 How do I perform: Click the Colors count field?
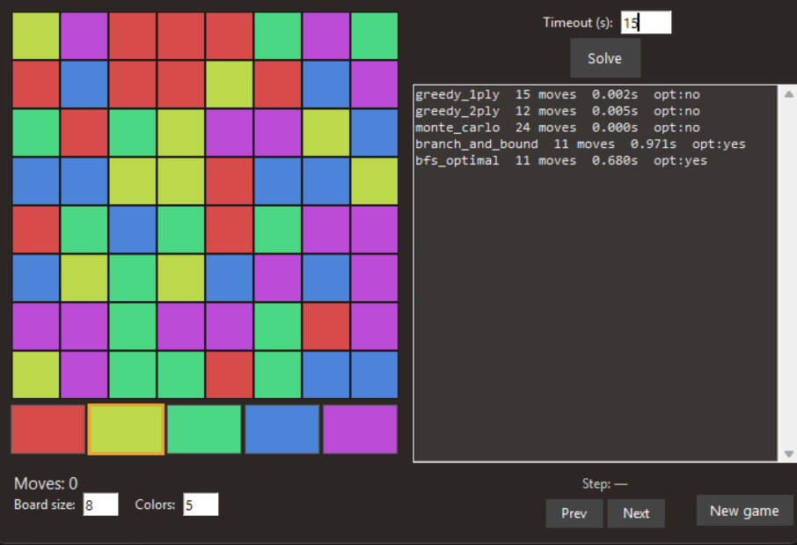click(201, 504)
